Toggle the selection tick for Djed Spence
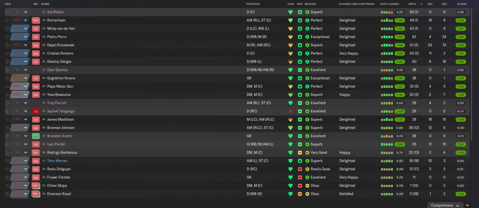This screenshot has width=479, height=208. (7, 70)
